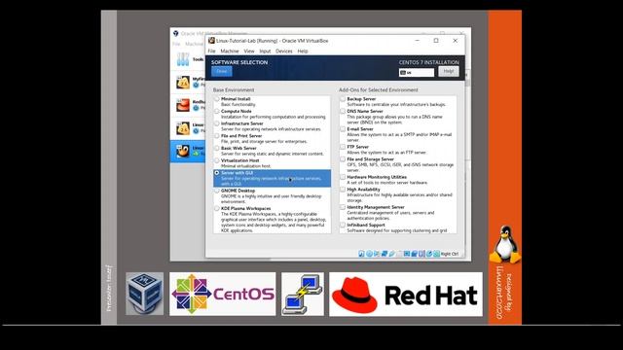The image size is (623, 350).
Task: Tick File and Storage Server checkbox
Action: coord(343,159)
